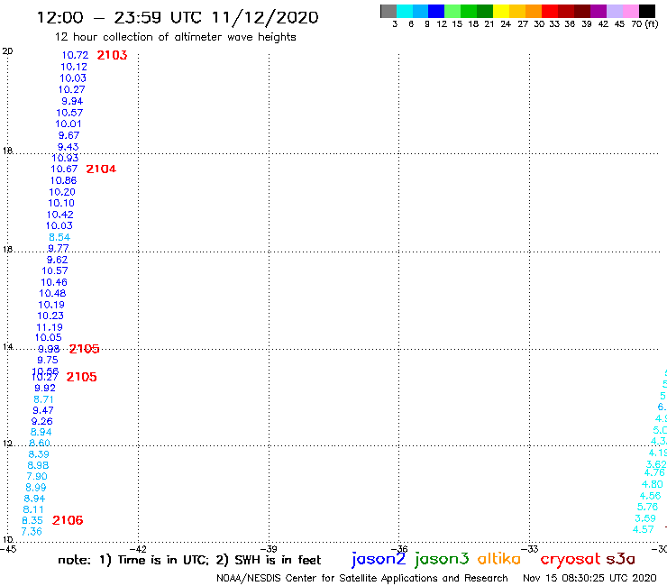Click the wave height value 8.99
Image resolution: width=667 pixels, height=586 pixels.
pos(36,488)
